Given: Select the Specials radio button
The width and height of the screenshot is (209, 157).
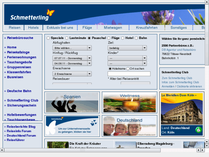Looking at the screenshot, I should coord(48,38).
